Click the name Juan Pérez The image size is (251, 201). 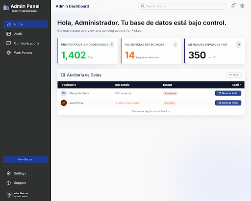click(x=76, y=103)
